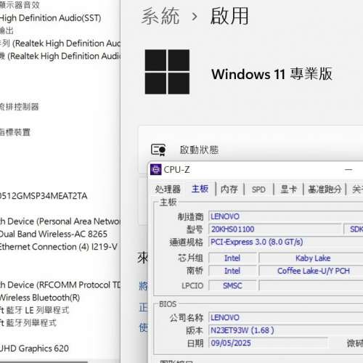The image size is (363, 363).
Task: Click the activation state certificate icon
Action: [x=158, y=150]
